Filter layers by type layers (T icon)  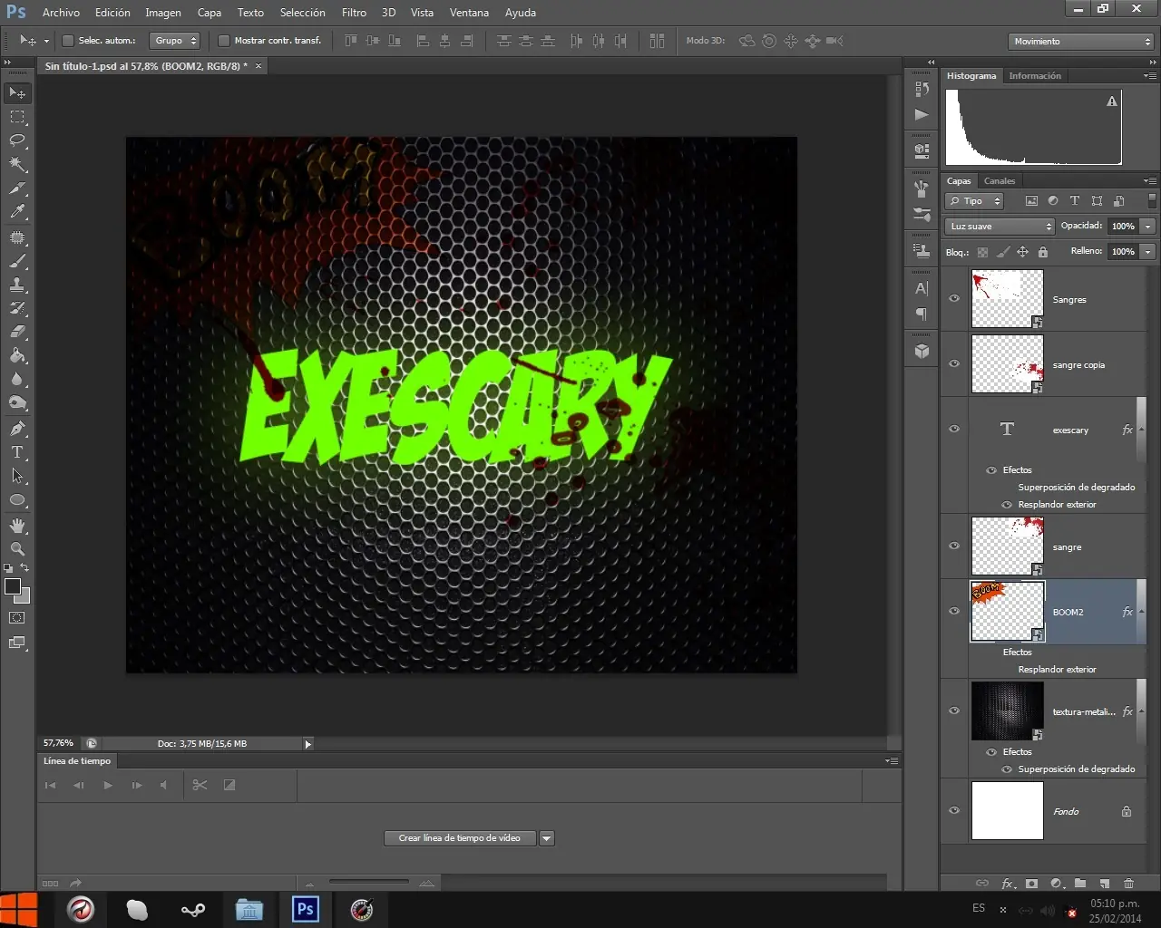click(x=1075, y=201)
